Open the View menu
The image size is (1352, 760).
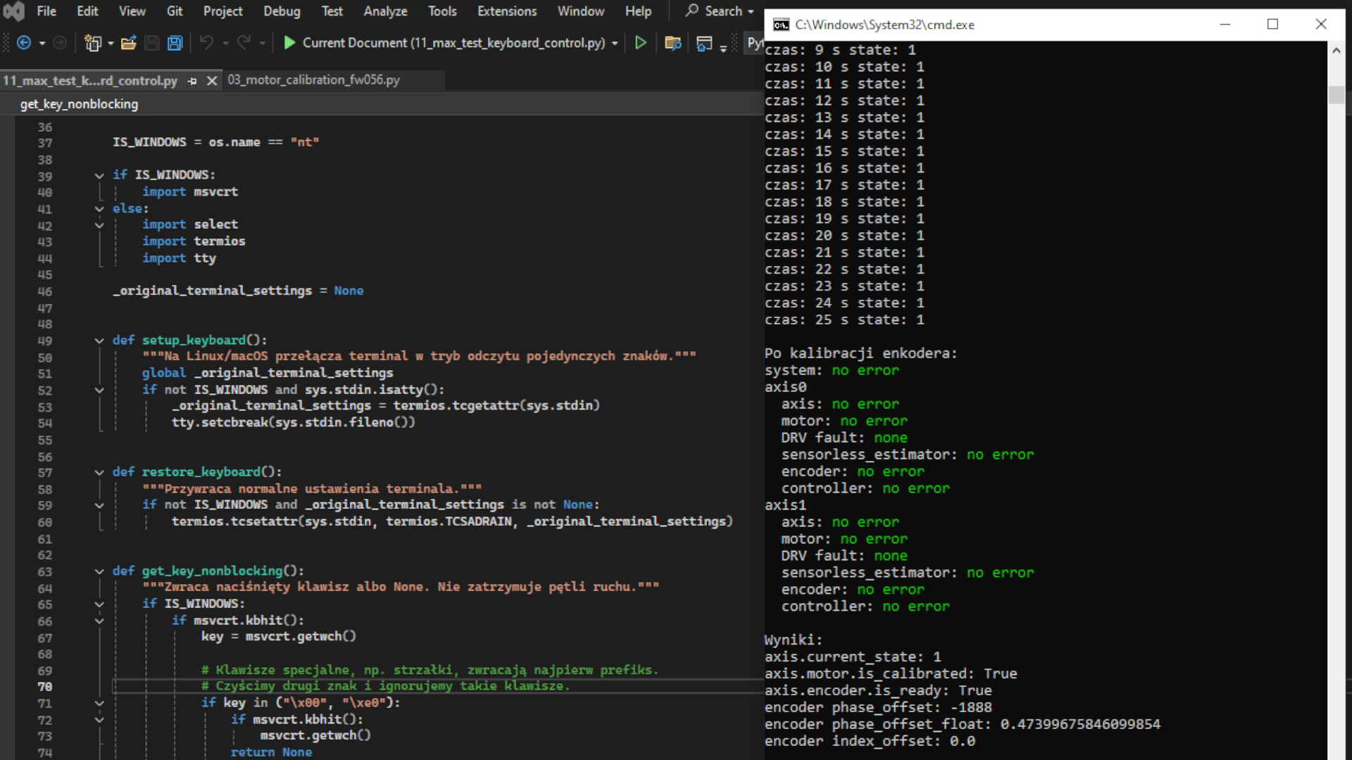pos(132,11)
